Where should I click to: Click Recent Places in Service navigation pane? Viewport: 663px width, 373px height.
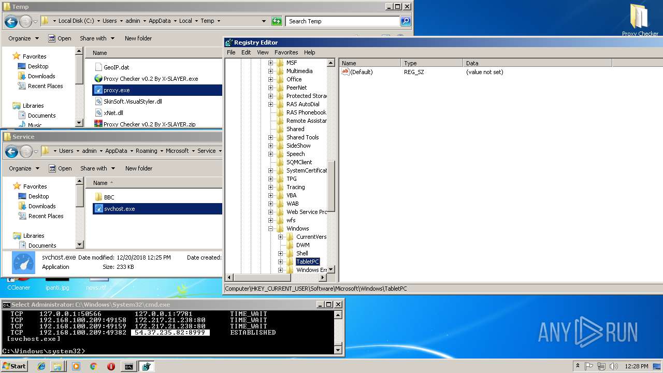tap(46, 216)
